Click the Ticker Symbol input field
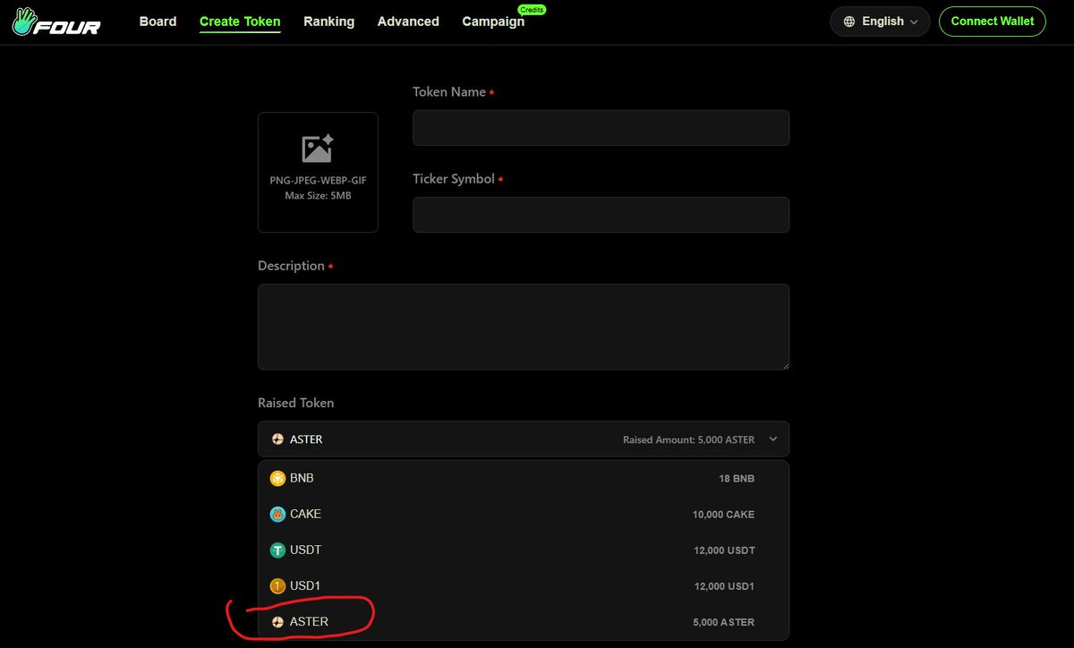The height and width of the screenshot is (648, 1074). (601, 215)
